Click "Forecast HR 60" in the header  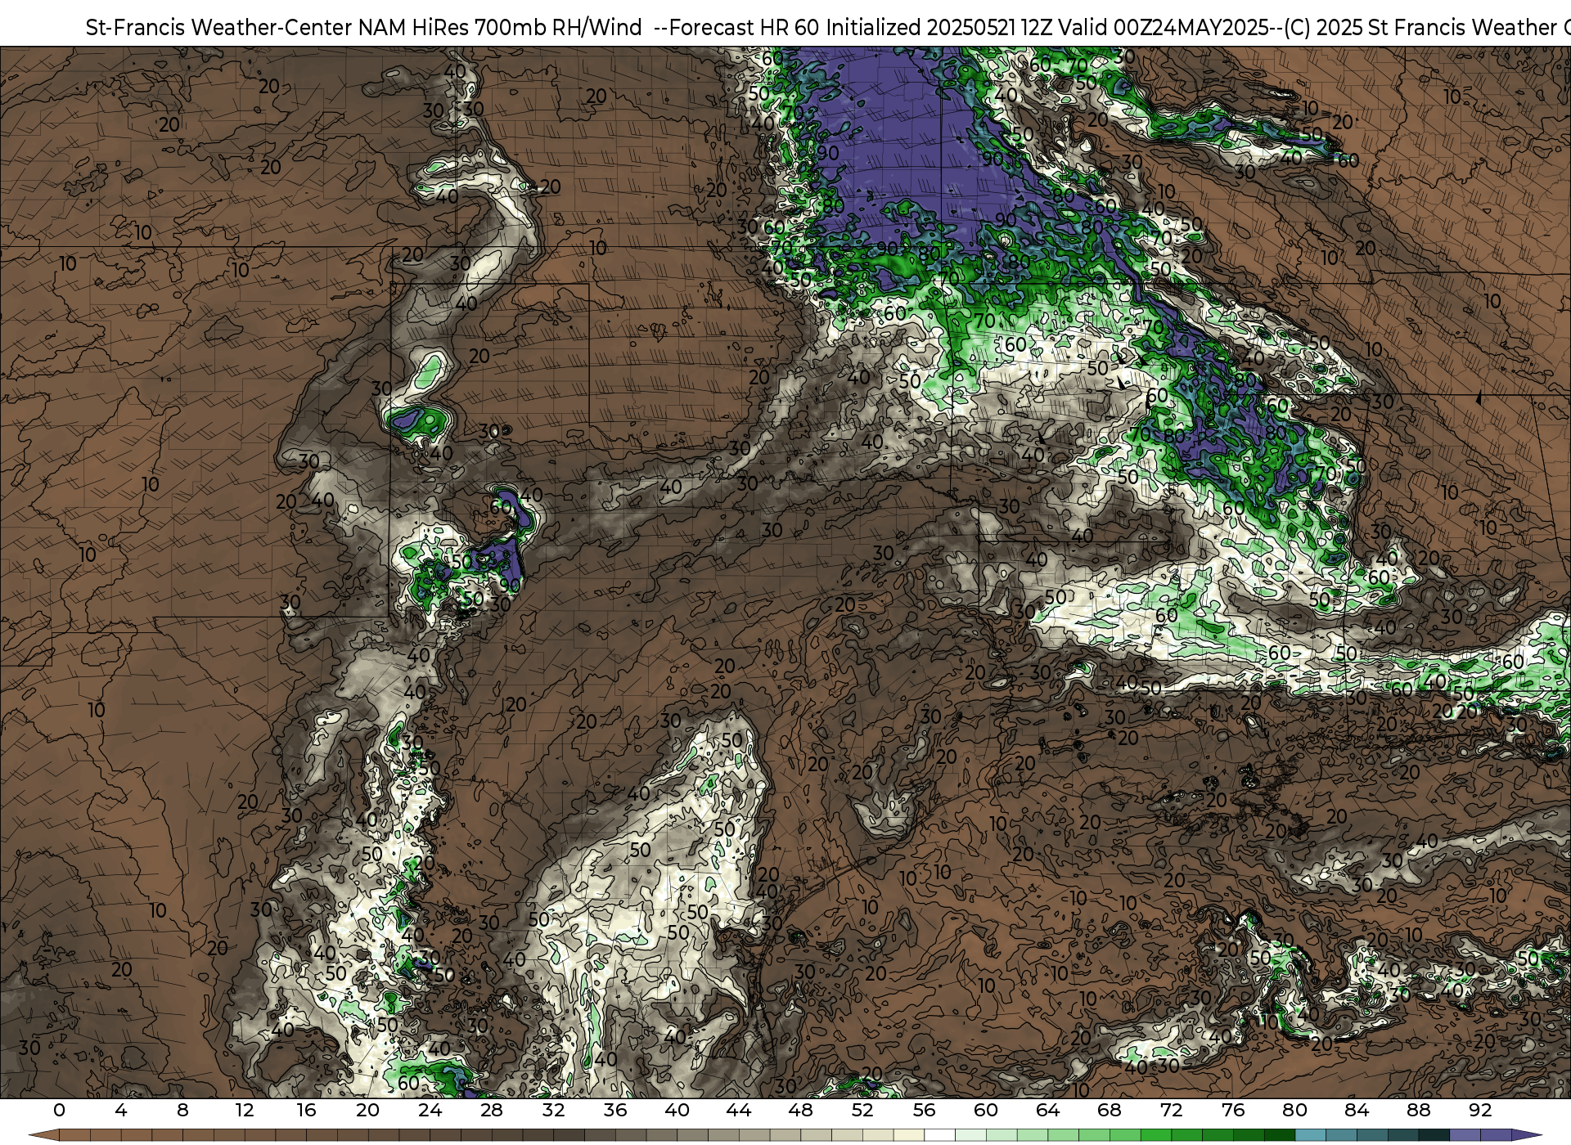point(744,28)
